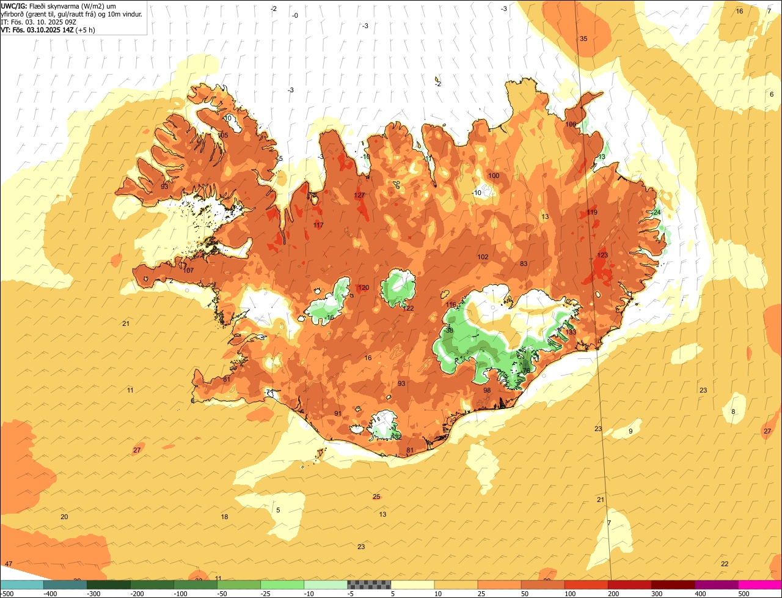Click the 'IT: Fös. 03. 10. 2025 09Z' line
The height and width of the screenshot is (598, 782).
pyautogui.click(x=38, y=22)
